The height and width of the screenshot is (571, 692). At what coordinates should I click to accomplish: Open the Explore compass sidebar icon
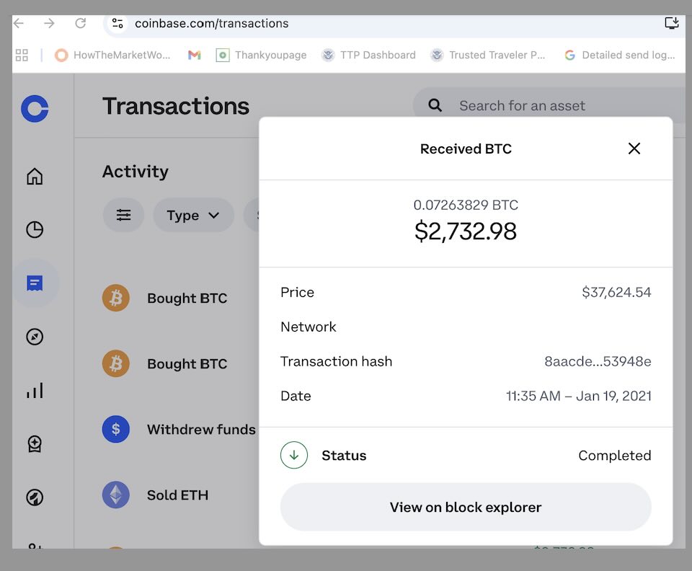pos(34,336)
